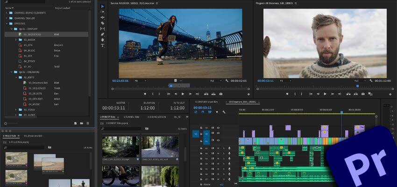Open Source monitor button editor plus

point(248,94)
